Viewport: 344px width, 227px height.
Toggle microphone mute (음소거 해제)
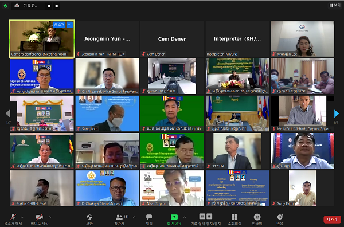(13, 220)
